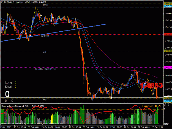Click the 1.49815 price axis label

tap(168, 41)
